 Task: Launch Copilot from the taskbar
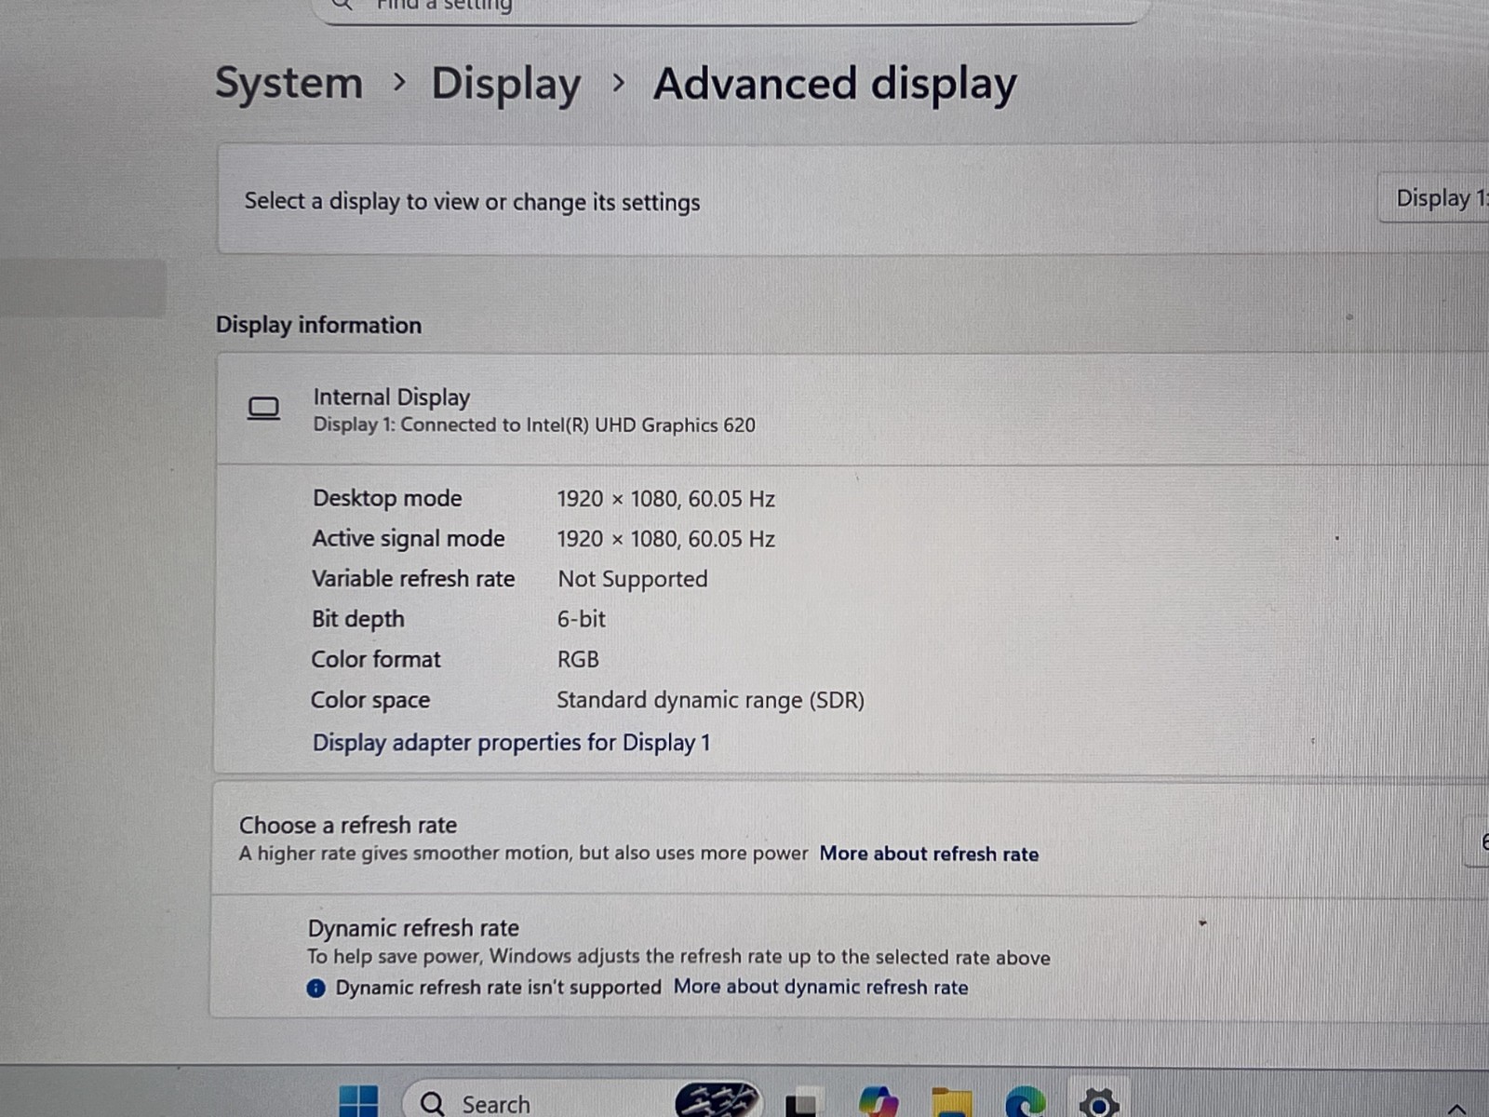tap(878, 1102)
